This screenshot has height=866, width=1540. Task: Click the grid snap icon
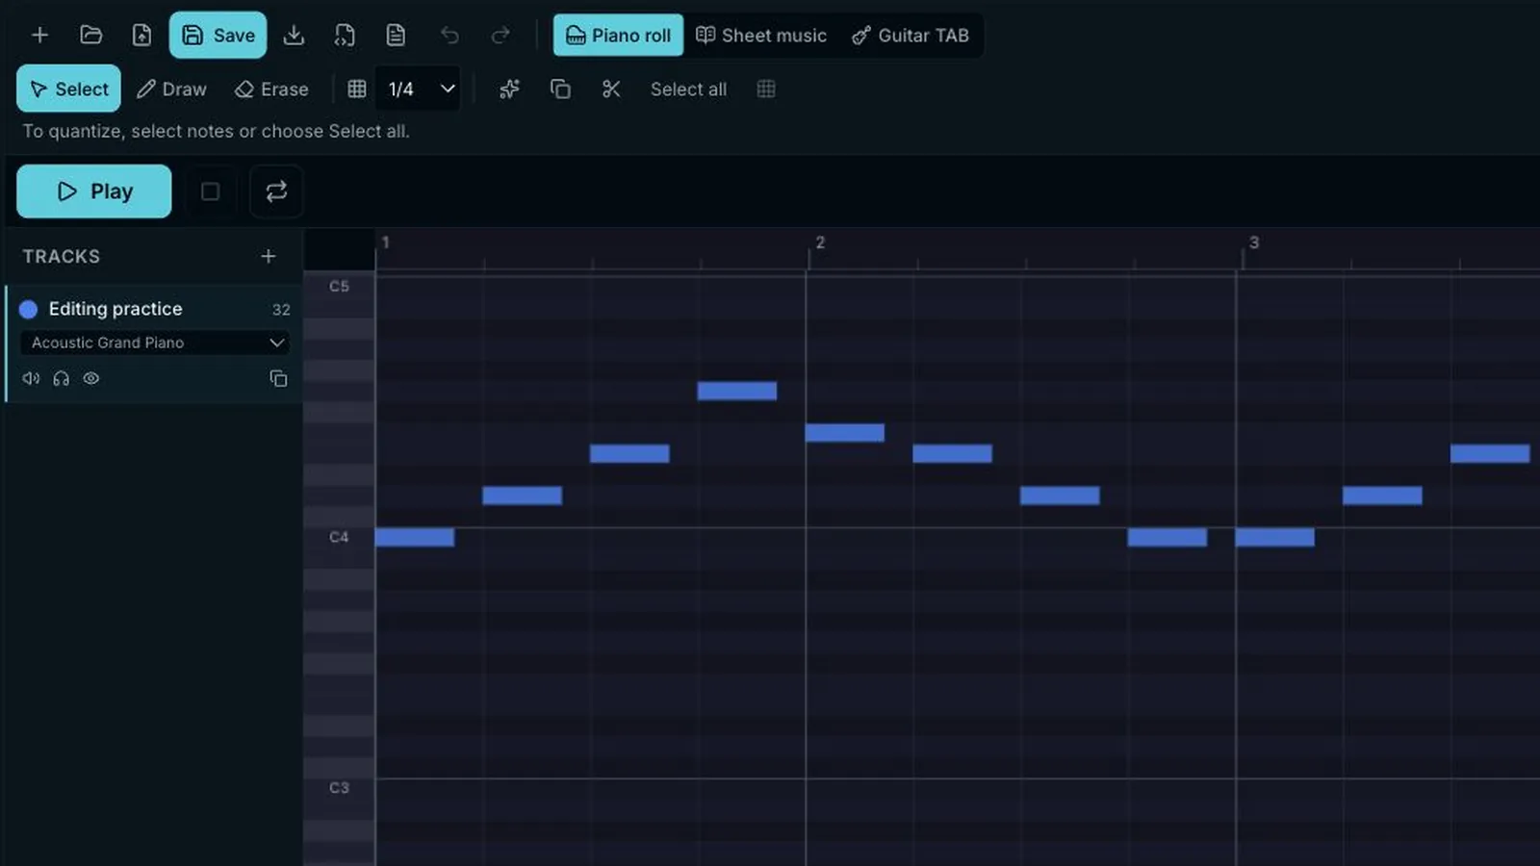tap(357, 89)
